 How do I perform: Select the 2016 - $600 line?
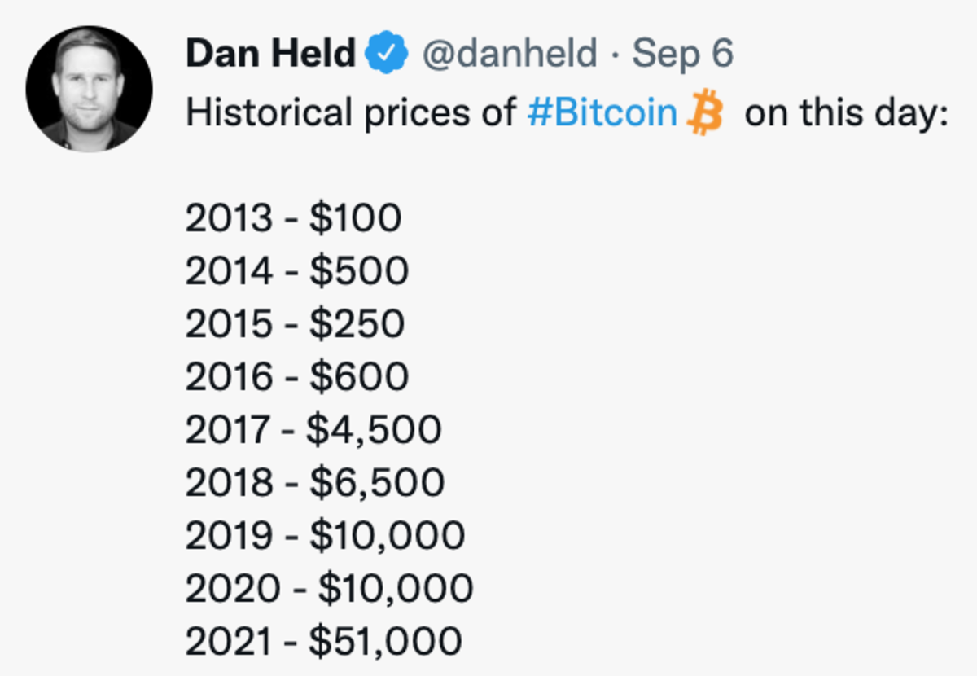pyautogui.click(x=297, y=378)
